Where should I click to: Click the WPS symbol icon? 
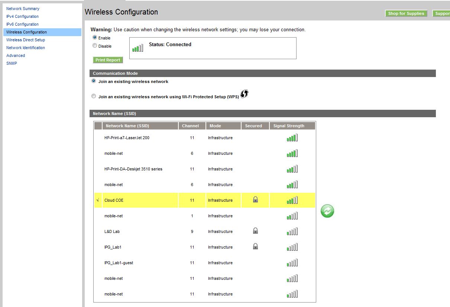point(244,94)
